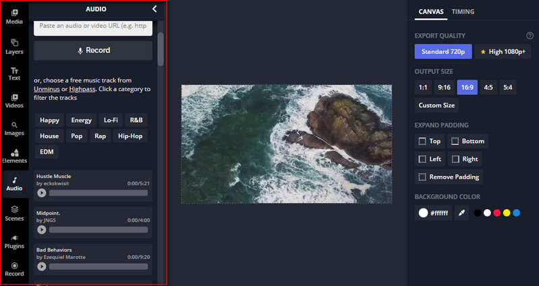Filter tracks by the Lo-Fi category
The image size is (539, 286).
pyautogui.click(x=111, y=120)
